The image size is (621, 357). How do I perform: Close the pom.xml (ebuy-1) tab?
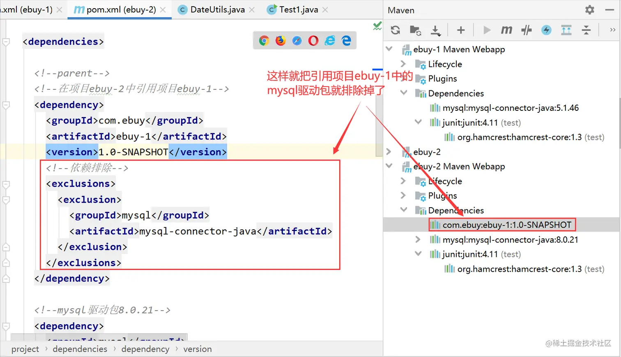pyautogui.click(x=60, y=10)
